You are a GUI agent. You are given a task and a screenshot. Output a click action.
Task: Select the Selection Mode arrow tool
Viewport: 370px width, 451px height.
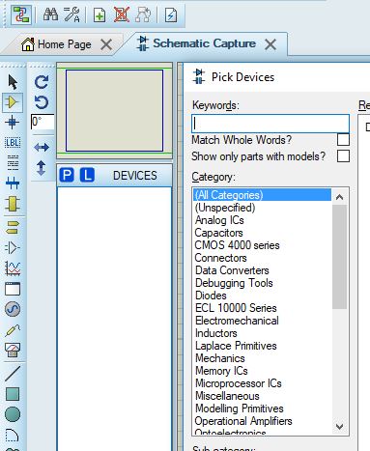(13, 82)
